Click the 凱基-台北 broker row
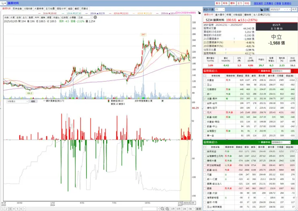The image size is (298, 211). coord(249,170)
